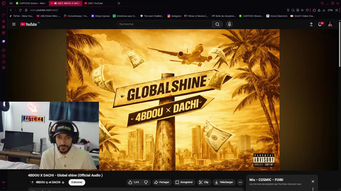Image resolution: width=341 pixels, height=191 pixels.
Task: Open the YouTube hamburger guide menu
Action: click(14, 24)
